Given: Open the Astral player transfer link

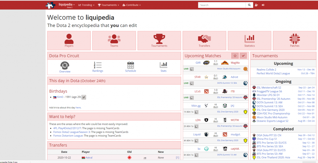Looking at the screenshot, I should click(89, 157).
